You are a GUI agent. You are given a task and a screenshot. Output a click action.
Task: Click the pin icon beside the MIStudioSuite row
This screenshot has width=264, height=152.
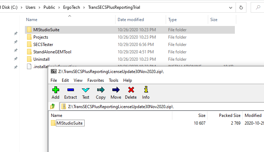click(16, 33)
